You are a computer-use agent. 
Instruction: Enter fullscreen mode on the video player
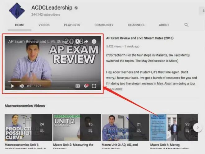[x=94, y=86]
